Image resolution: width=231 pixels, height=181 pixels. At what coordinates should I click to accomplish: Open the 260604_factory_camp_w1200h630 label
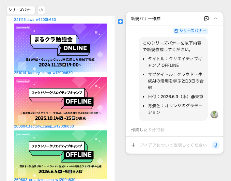pyautogui.click(x=44, y=126)
